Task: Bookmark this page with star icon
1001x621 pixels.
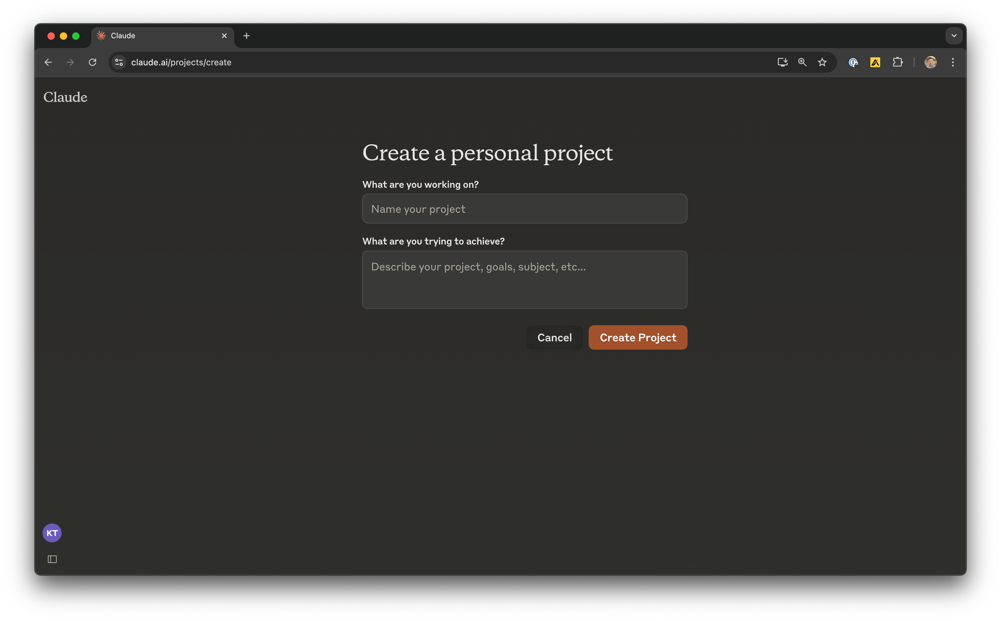Action: coord(822,62)
